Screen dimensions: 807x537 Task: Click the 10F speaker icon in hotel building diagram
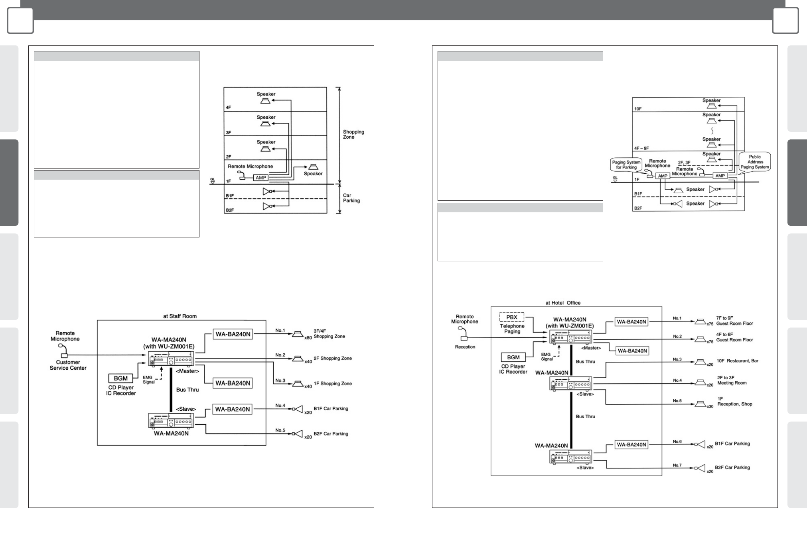[x=711, y=106]
